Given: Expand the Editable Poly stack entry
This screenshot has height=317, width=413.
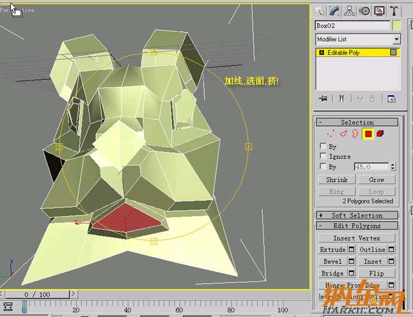Looking at the screenshot, I should (321, 52).
